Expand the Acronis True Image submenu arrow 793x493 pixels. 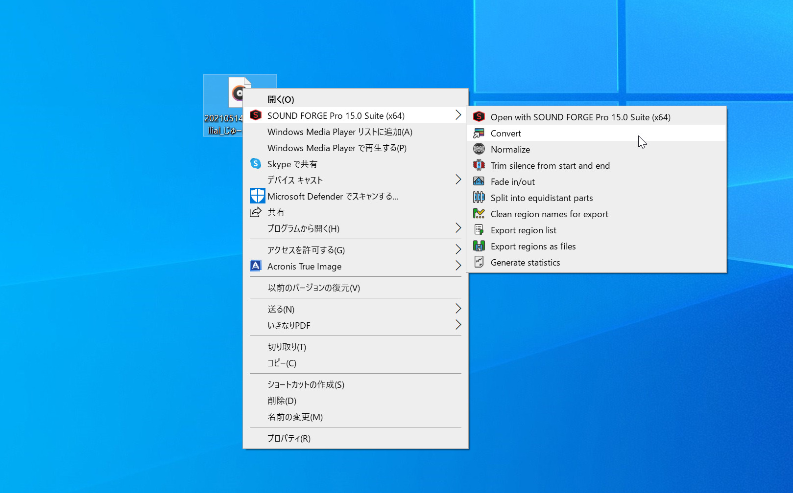[458, 266]
